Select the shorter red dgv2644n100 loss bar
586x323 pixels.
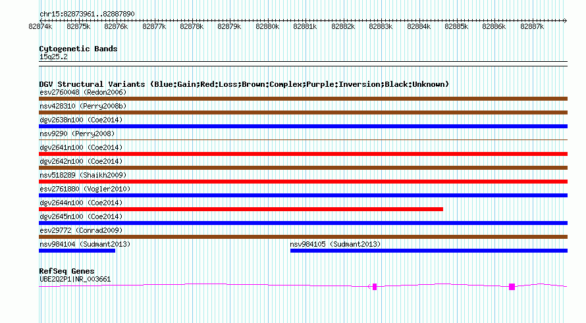(x=241, y=209)
